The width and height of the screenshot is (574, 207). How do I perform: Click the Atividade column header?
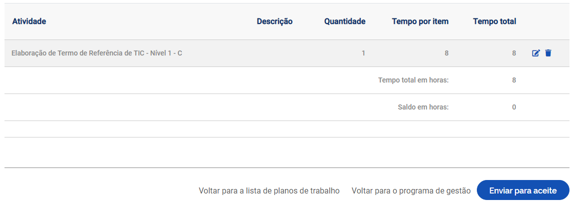pyautogui.click(x=29, y=21)
